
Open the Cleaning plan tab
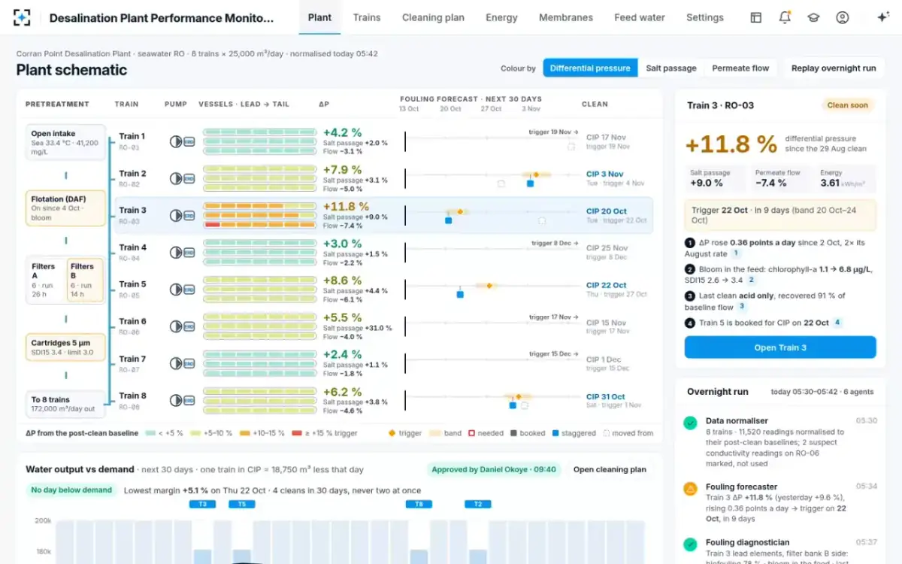coord(433,17)
